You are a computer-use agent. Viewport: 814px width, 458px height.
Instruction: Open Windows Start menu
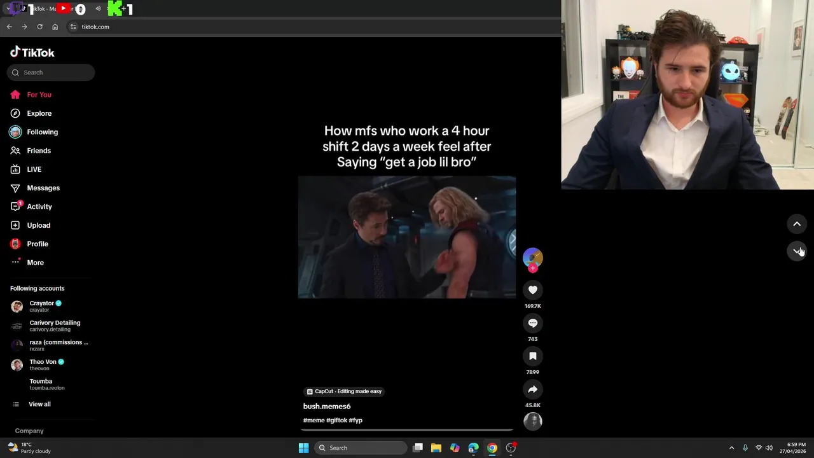coord(303,448)
